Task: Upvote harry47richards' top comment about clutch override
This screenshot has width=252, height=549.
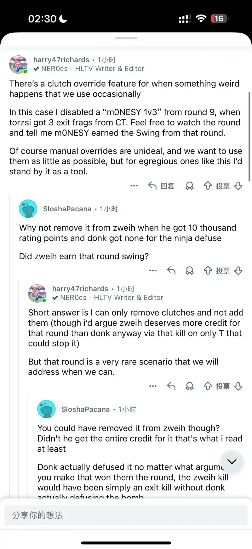Action: click(208, 186)
